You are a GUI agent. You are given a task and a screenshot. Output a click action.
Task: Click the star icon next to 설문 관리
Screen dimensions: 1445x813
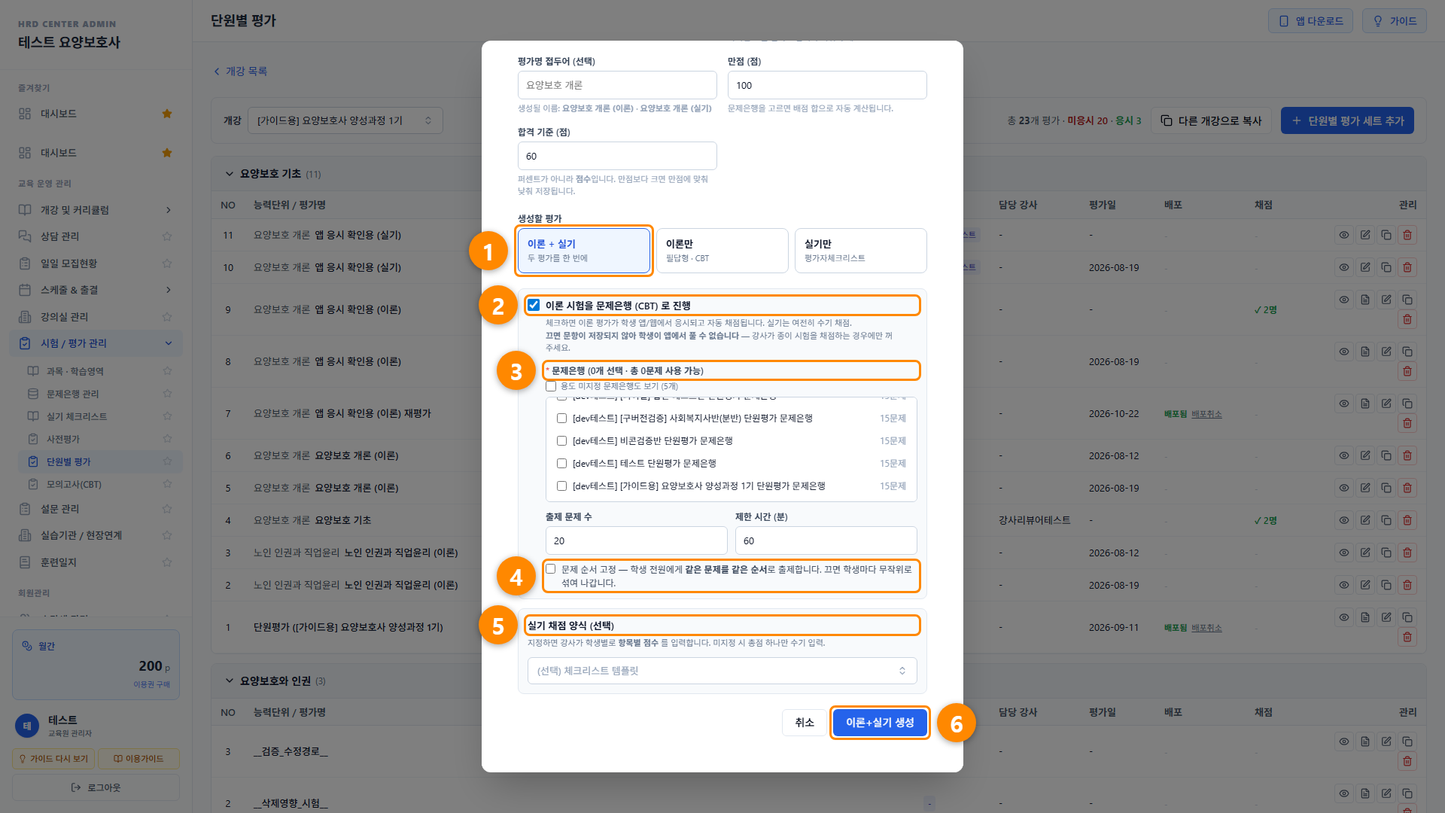[x=167, y=509]
